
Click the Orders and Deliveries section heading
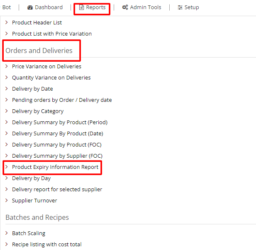(x=39, y=50)
